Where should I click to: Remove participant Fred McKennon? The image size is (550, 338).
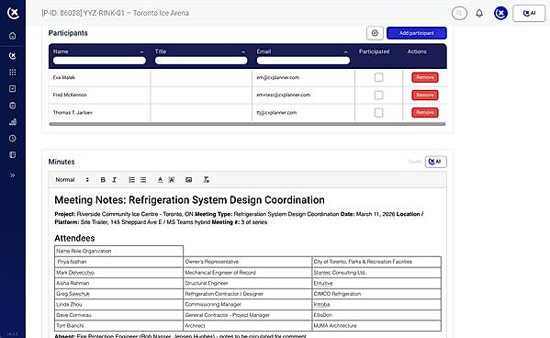425,95
